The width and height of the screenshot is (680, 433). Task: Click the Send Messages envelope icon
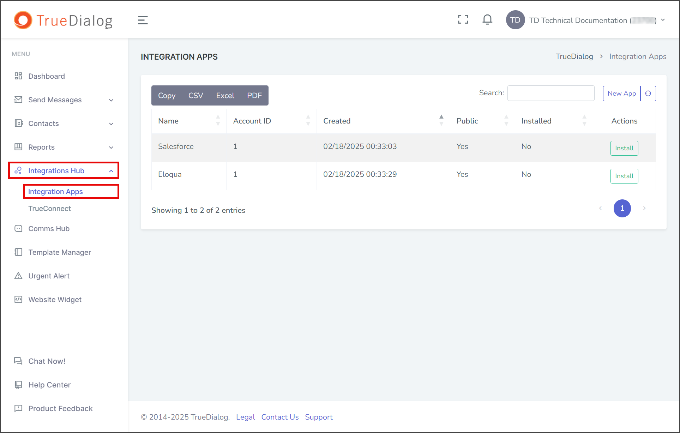[x=18, y=100]
